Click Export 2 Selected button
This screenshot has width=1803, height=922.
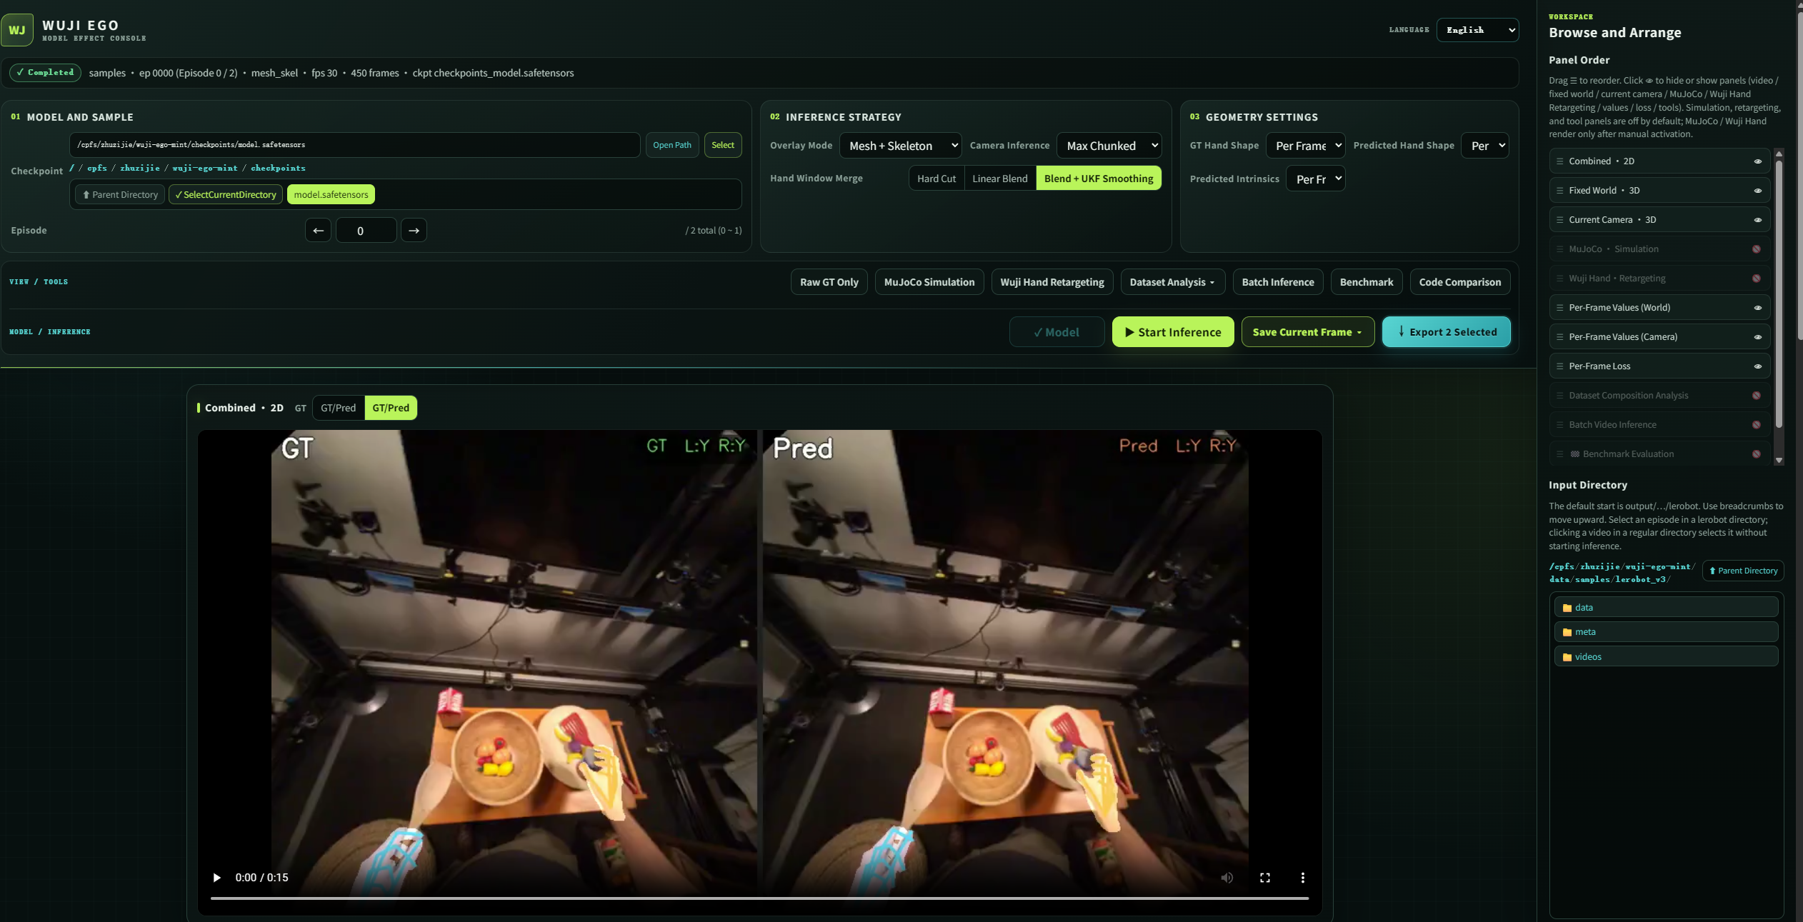[1446, 332]
